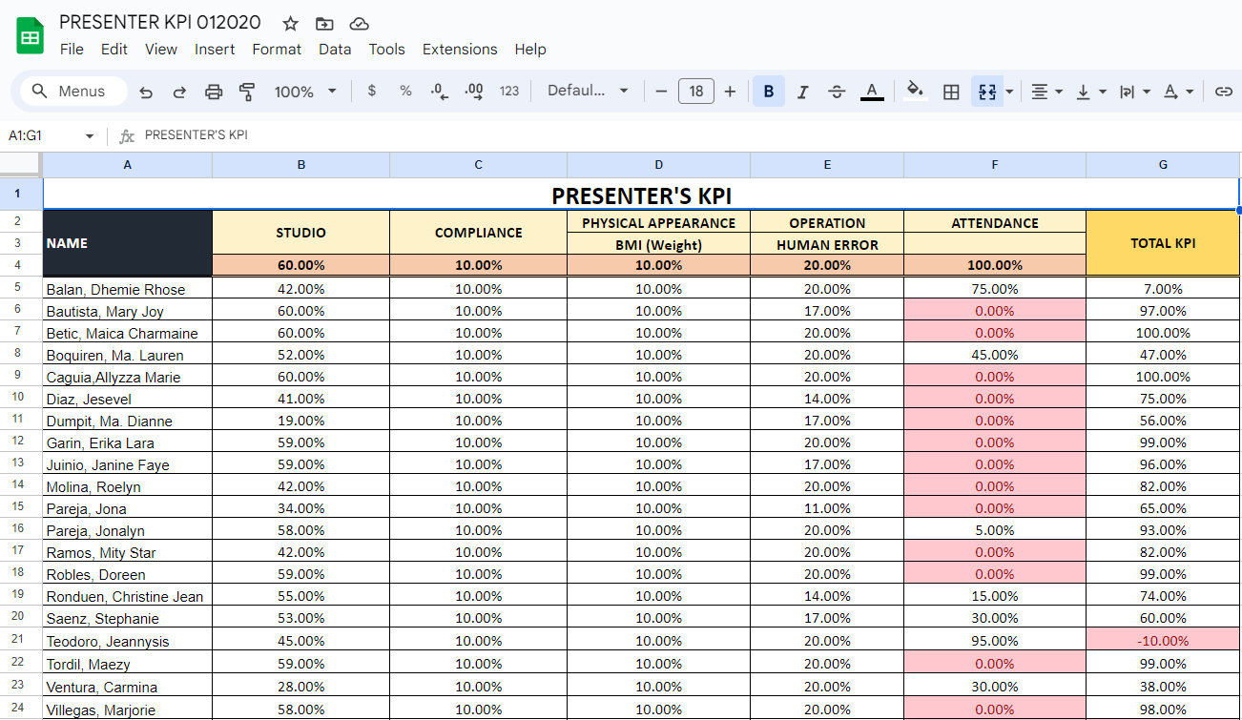Open the zoom 100% dropdown
Viewport: 1242px width, 720px height.
[x=306, y=92]
